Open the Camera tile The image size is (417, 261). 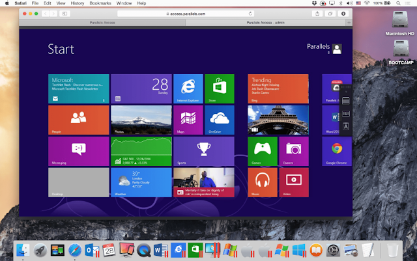click(x=294, y=151)
